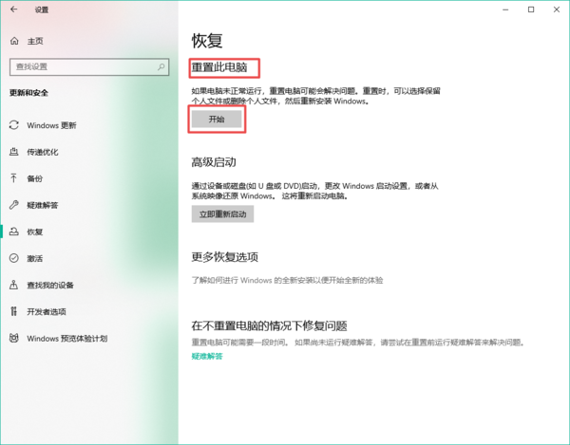Open 查找我的设备 settings
The width and height of the screenshot is (570, 445).
(x=50, y=286)
